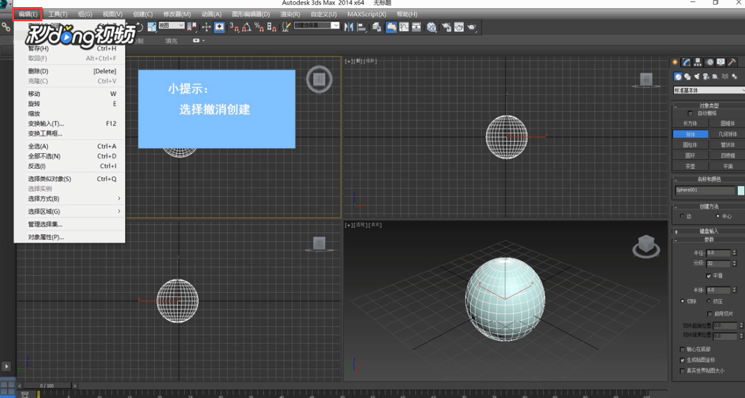
Task: Open reference coordinate system 视图 dropdown
Action: [x=171, y=25]
